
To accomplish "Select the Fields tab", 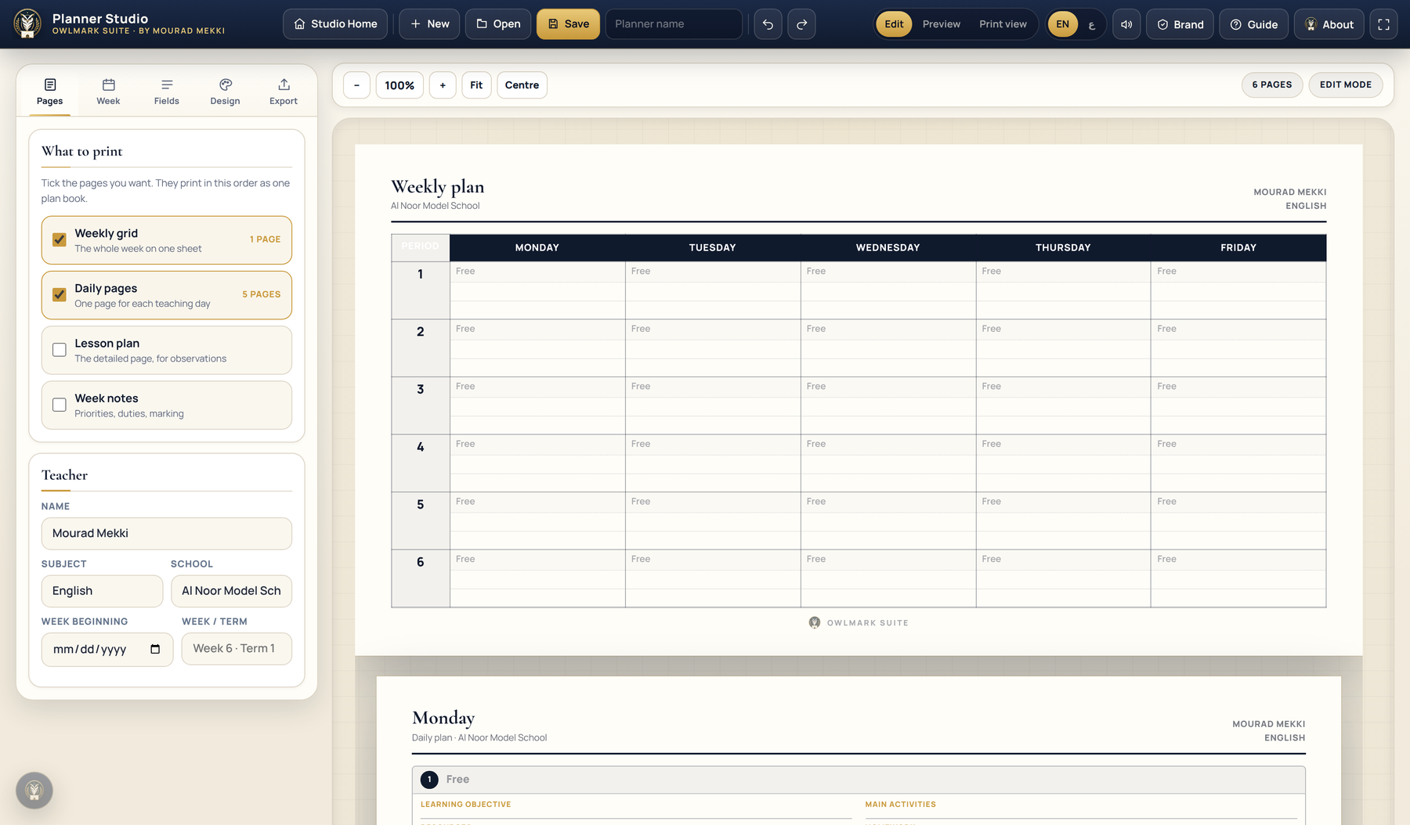I will [167, 92].
